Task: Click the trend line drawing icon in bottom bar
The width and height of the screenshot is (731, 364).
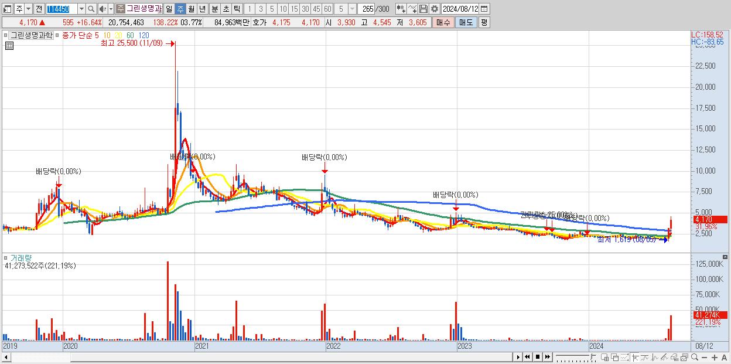Action: click(645, 357)
